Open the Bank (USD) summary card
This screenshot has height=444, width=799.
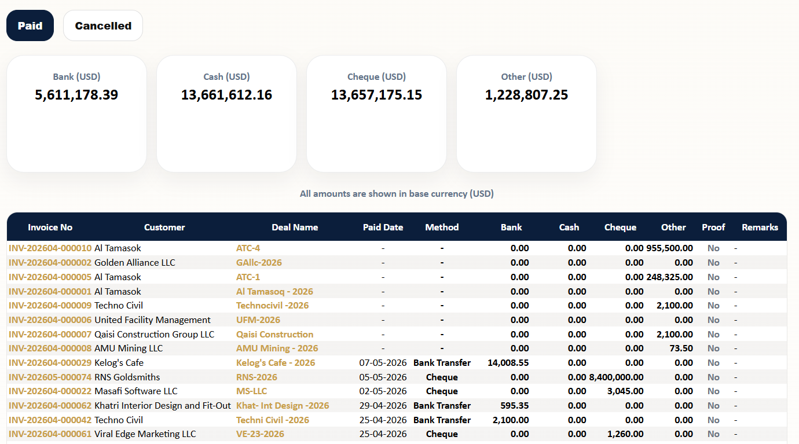click(76, 113)
